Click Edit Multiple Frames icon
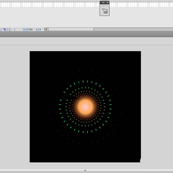The height and width of the screenshot is (173, 173). pyautogui.click(x=5, y=29)
